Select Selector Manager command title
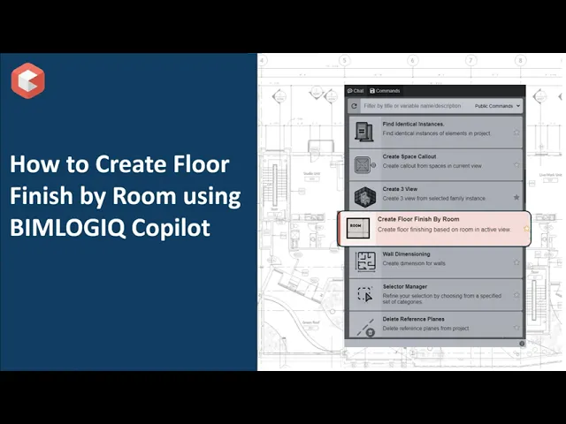Image resolution: width=566 pixels, height=424 pixels. (405, 286)
